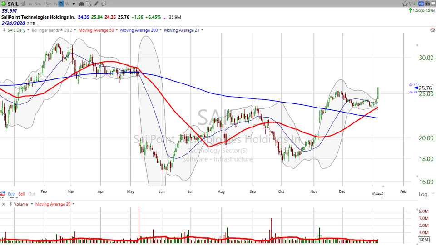The image size is (436, 245).
Task: Open the news icon next to SAIL
Action: (x=24, y=4)
